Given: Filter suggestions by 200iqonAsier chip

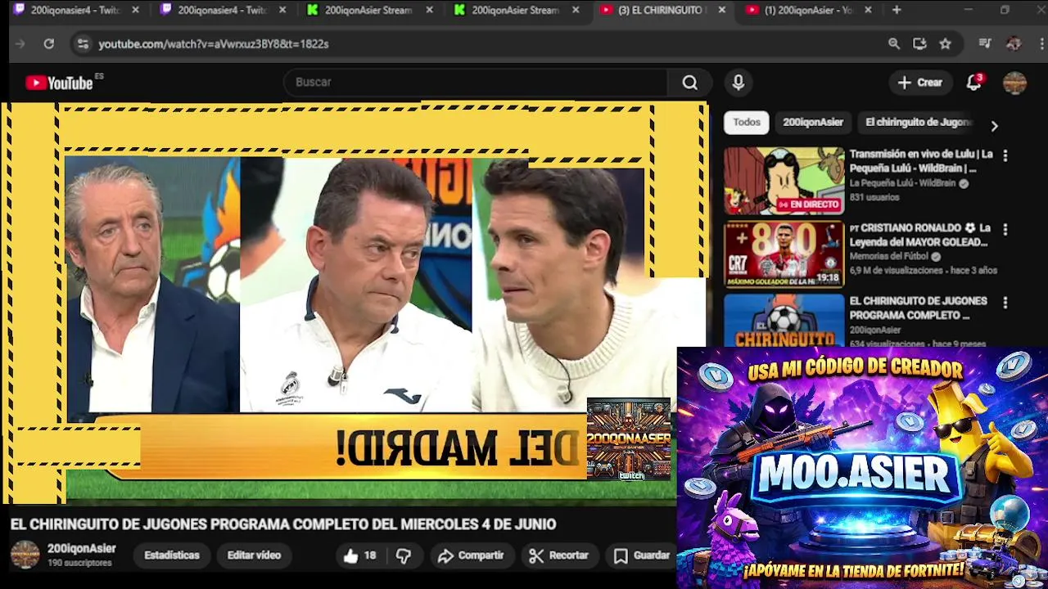Looking at the screenshot, I should pyautogui.click(x=813, y=122).
